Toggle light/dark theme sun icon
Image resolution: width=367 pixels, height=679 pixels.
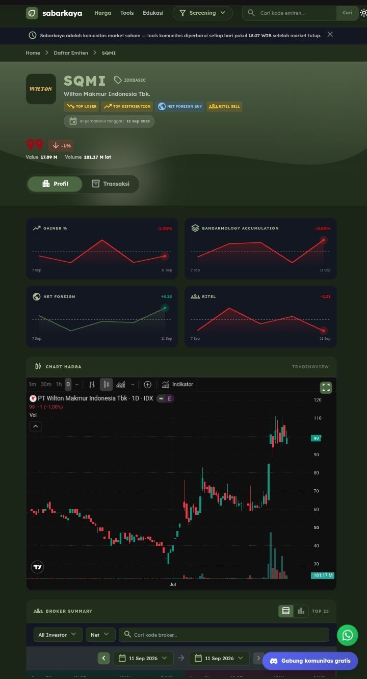point(363,13)
